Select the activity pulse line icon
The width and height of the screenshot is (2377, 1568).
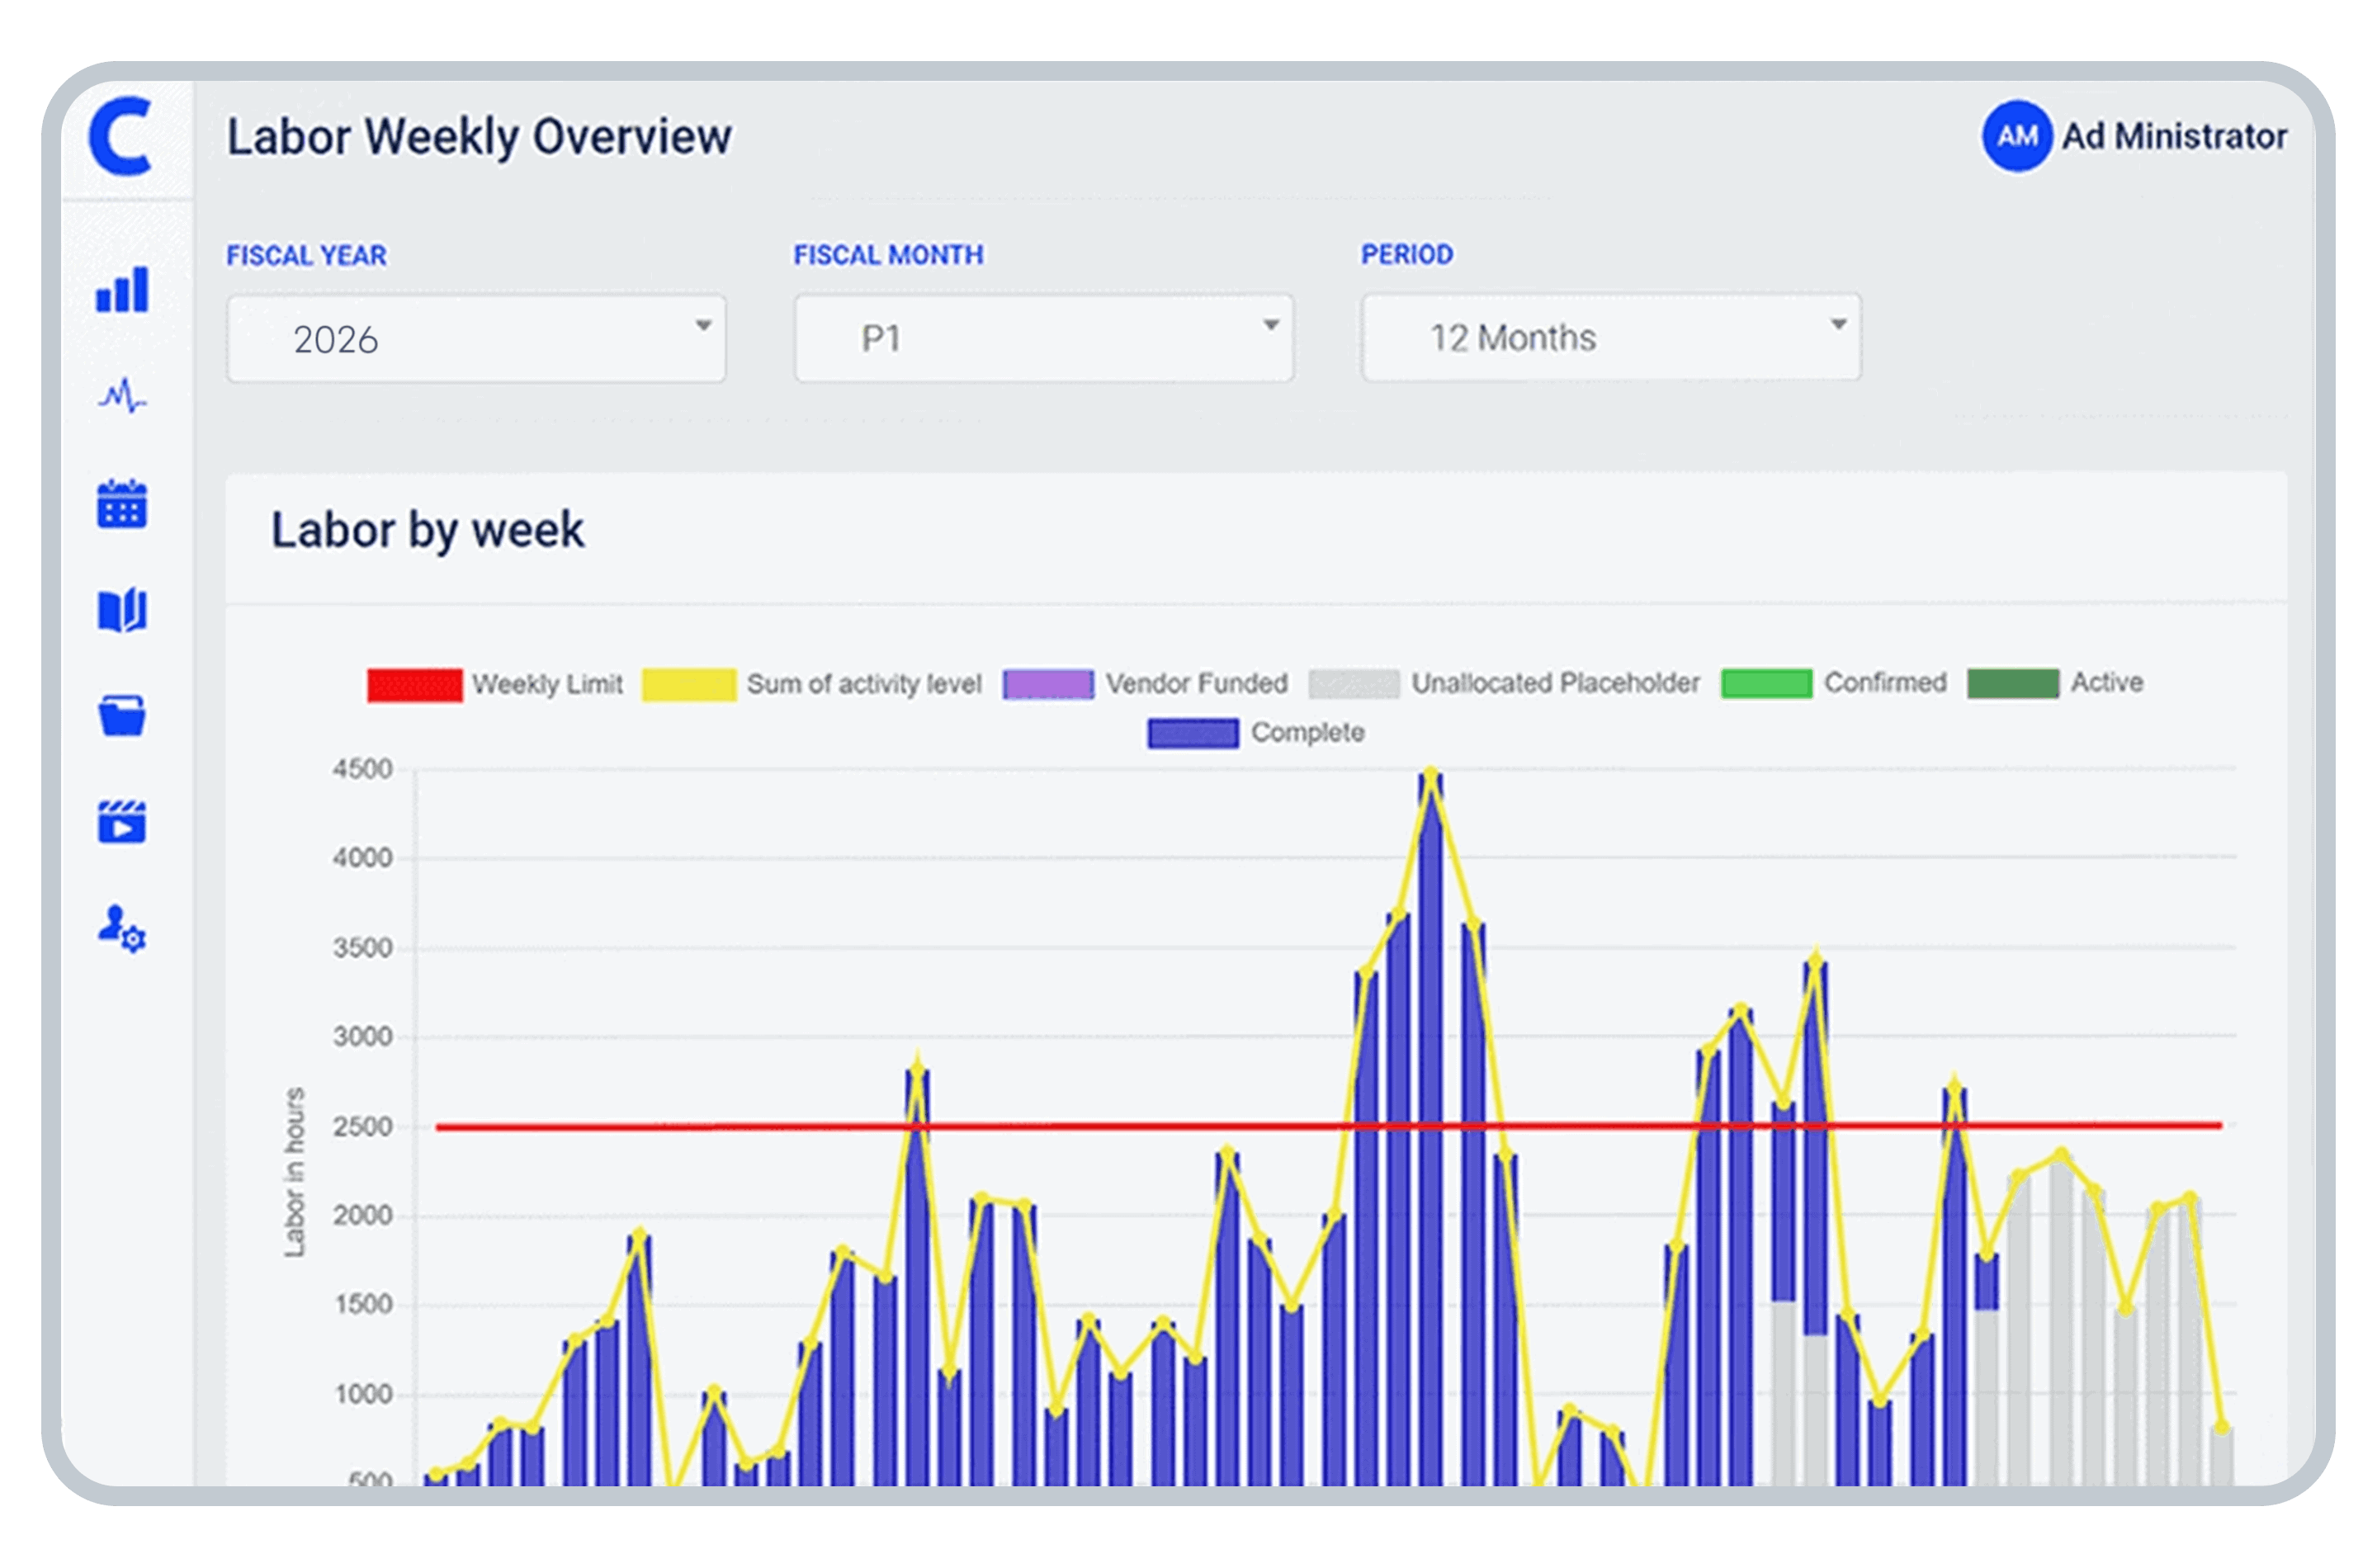click(122, 396)
